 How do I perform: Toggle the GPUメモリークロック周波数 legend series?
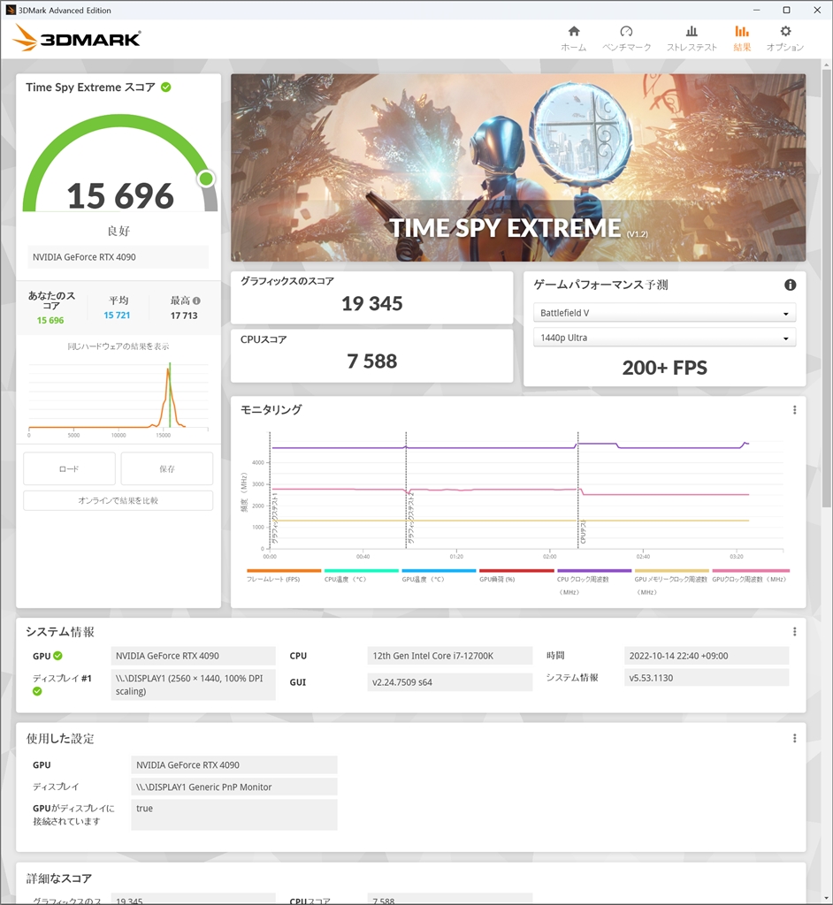click(671, 582)
